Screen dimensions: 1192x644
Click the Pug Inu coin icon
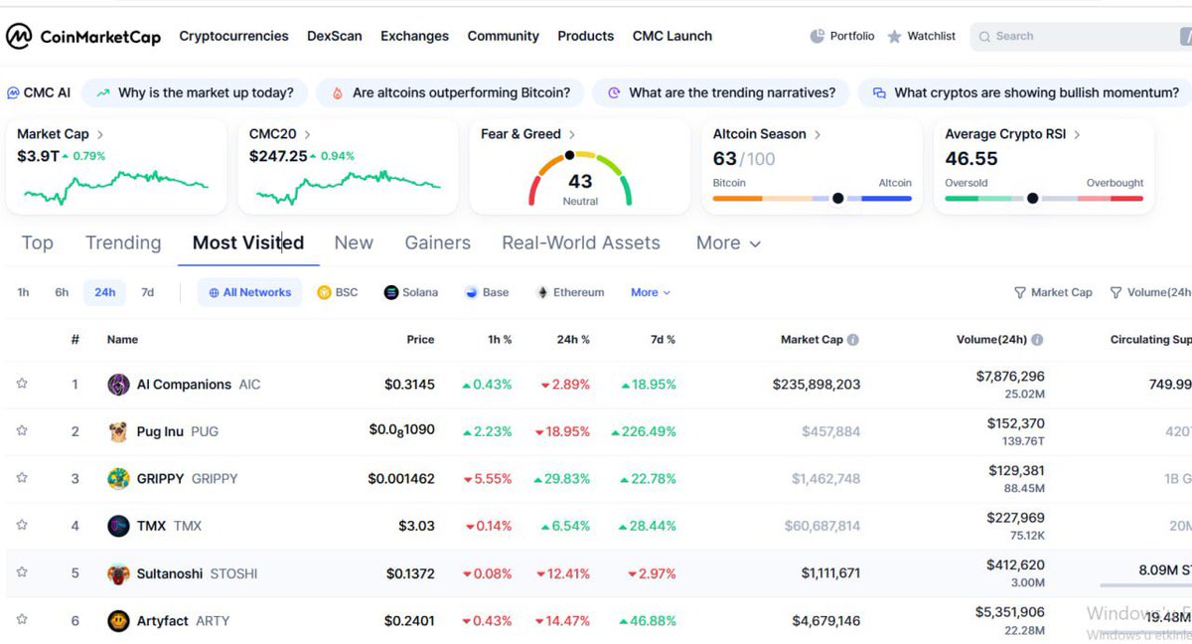[118, 431]
